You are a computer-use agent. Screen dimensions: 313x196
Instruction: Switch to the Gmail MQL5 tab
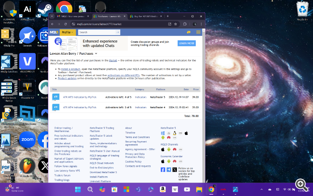coord(73,16)
